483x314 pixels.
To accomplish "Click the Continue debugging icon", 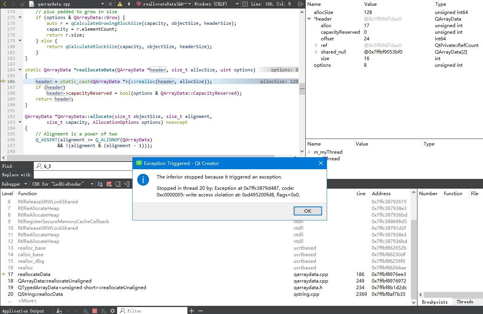I will click(100, 184).
